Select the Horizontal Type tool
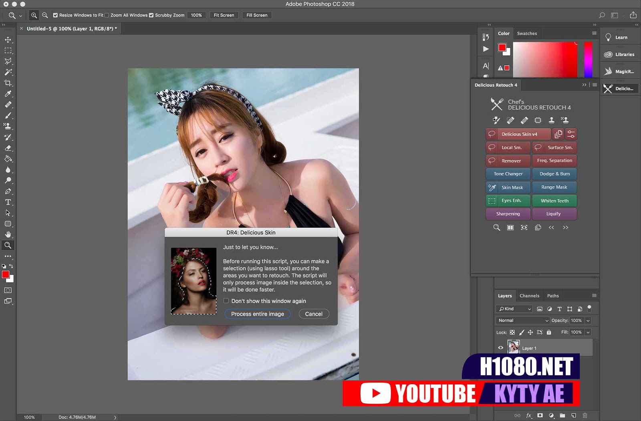The width and height of the screenshot is (641, 421). tap(8, 202)
